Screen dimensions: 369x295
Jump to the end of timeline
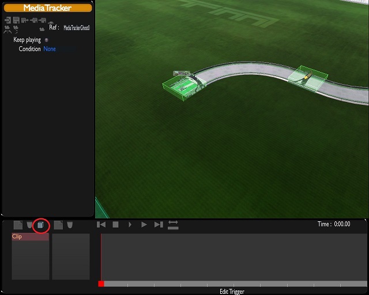click(x=159, y=225)
